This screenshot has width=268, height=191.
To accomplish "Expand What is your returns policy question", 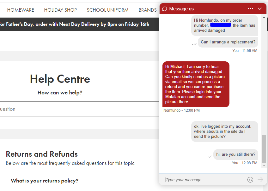I will pyautogui.click(x=45, y=181).
